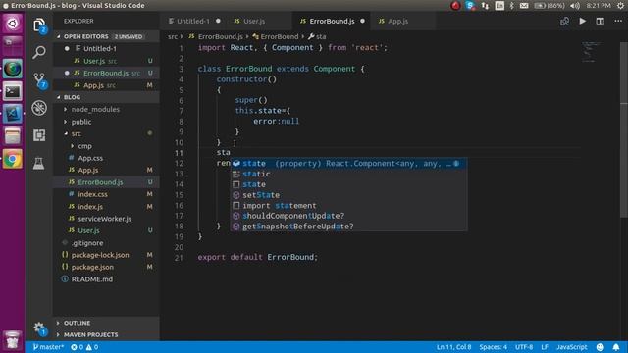The height and width of the screenshot is (353, 628).
Task: Click the Visual Studio Code launcher icon
Action: (13, 114)
